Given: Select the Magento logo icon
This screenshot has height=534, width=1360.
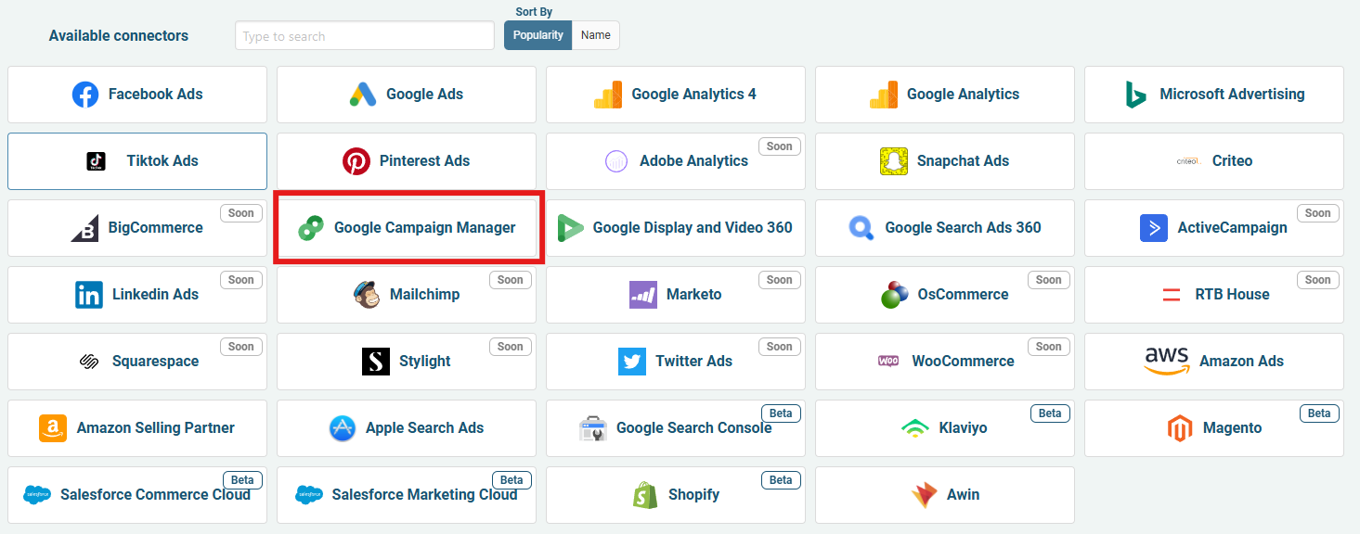Looking at the screenshot, I should 1180,428.
